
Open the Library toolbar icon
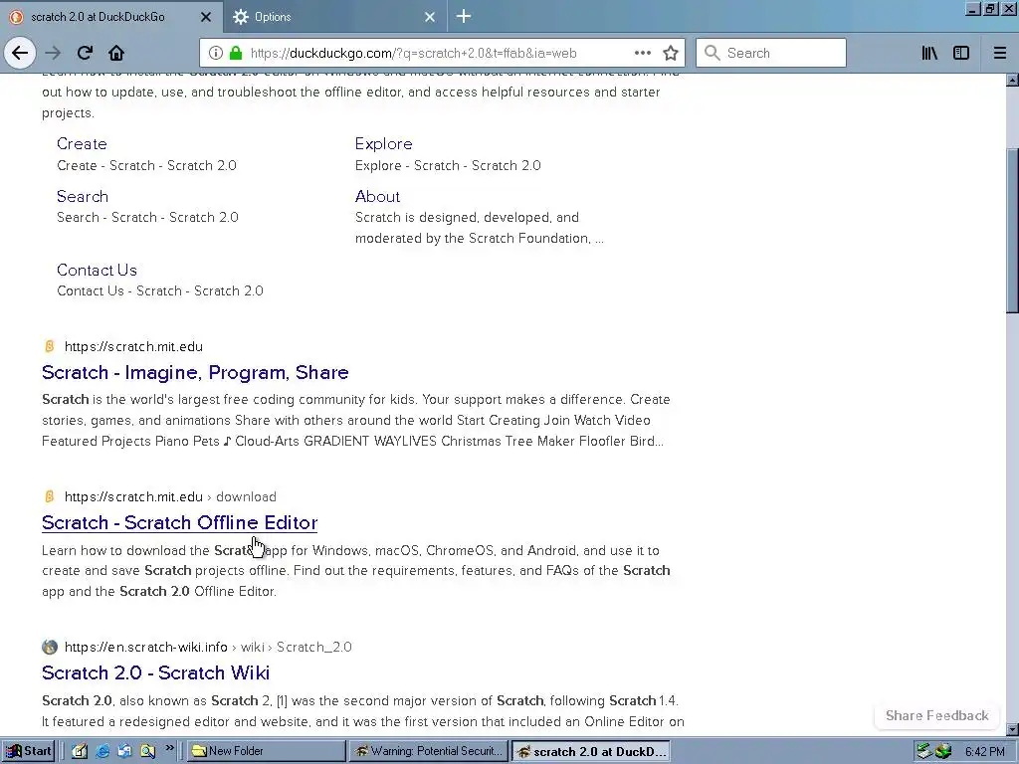929,53
